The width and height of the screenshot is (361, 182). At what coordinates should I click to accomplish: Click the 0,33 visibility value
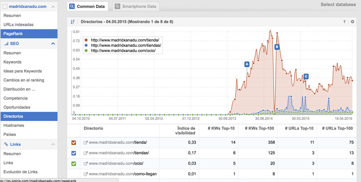point(192,143)
